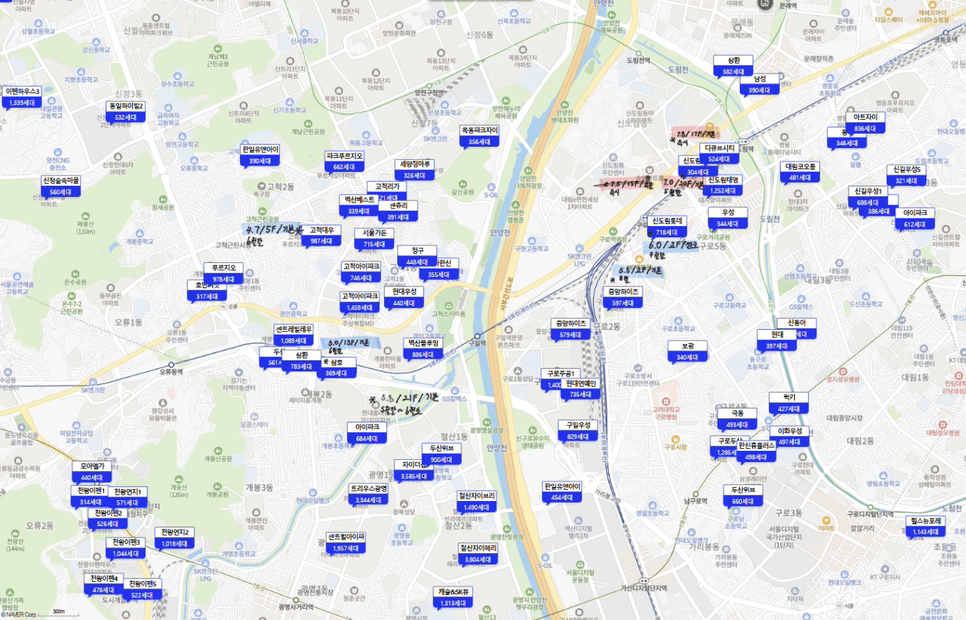966x620 pixels.
Task: Select the 목동13단지 아파트 icon
Action: click(x=440, y=53)
